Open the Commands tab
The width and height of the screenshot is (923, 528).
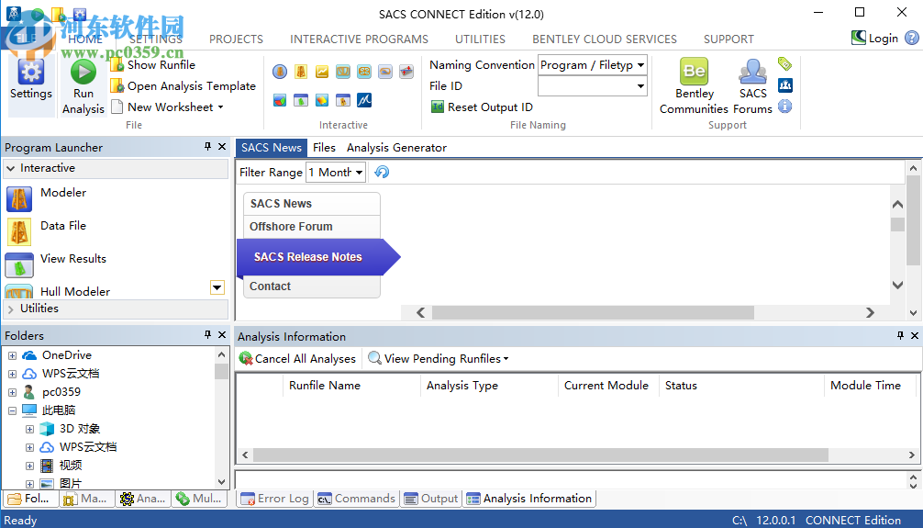(x=357, y=499)
